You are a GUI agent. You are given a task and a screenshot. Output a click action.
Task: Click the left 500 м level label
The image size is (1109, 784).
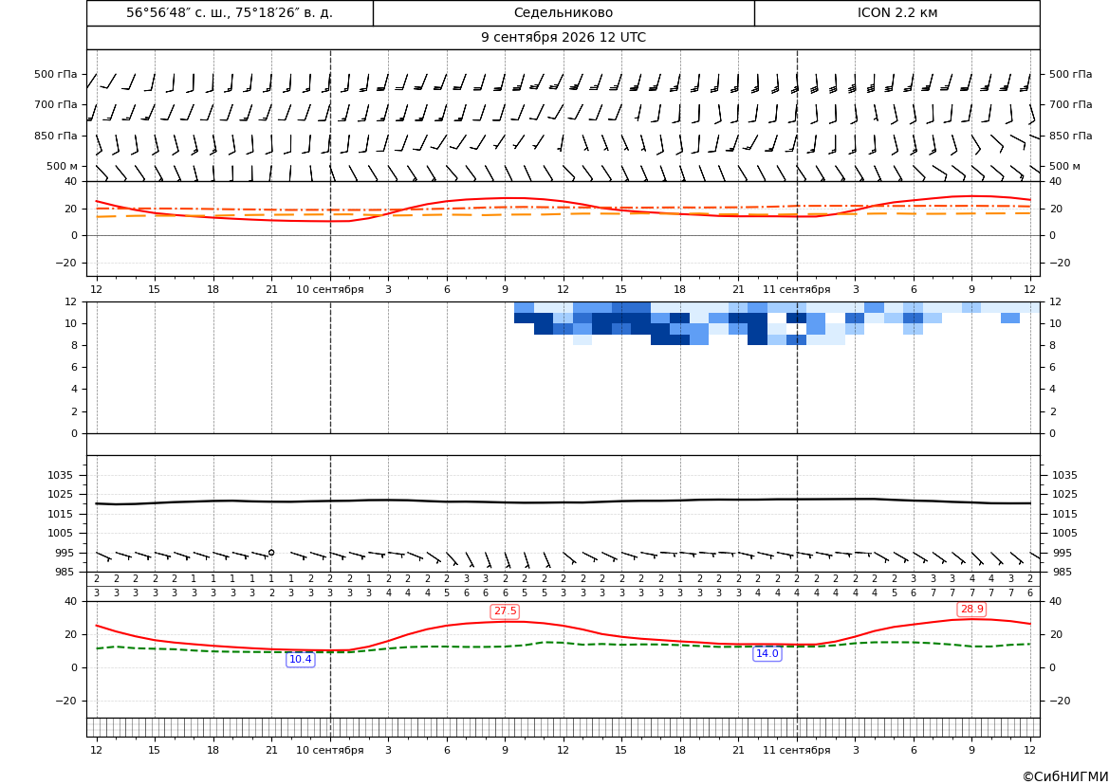click(x=62, y=166)
